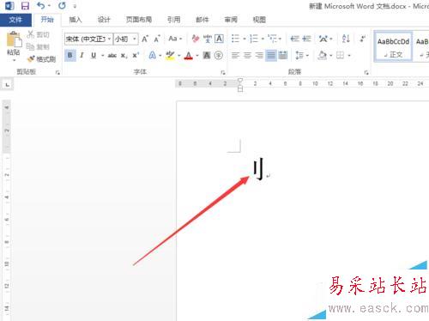Toggle superscript formatting
This screenshot has width=429, height=321.
coord(136,55)
